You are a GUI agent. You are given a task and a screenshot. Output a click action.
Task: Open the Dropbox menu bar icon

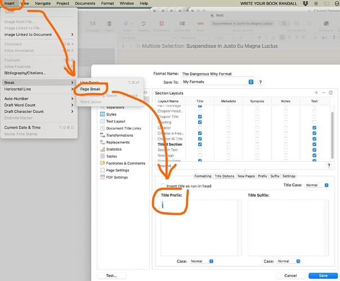point(305,3)
